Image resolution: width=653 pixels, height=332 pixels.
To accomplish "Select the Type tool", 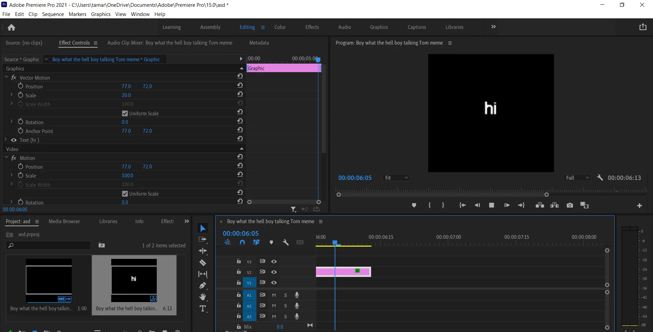I will (203, 309).
